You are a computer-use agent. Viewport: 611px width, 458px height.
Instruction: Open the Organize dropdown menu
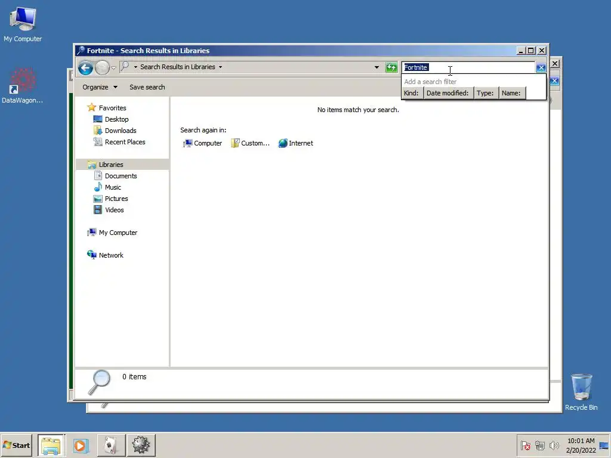100,87
